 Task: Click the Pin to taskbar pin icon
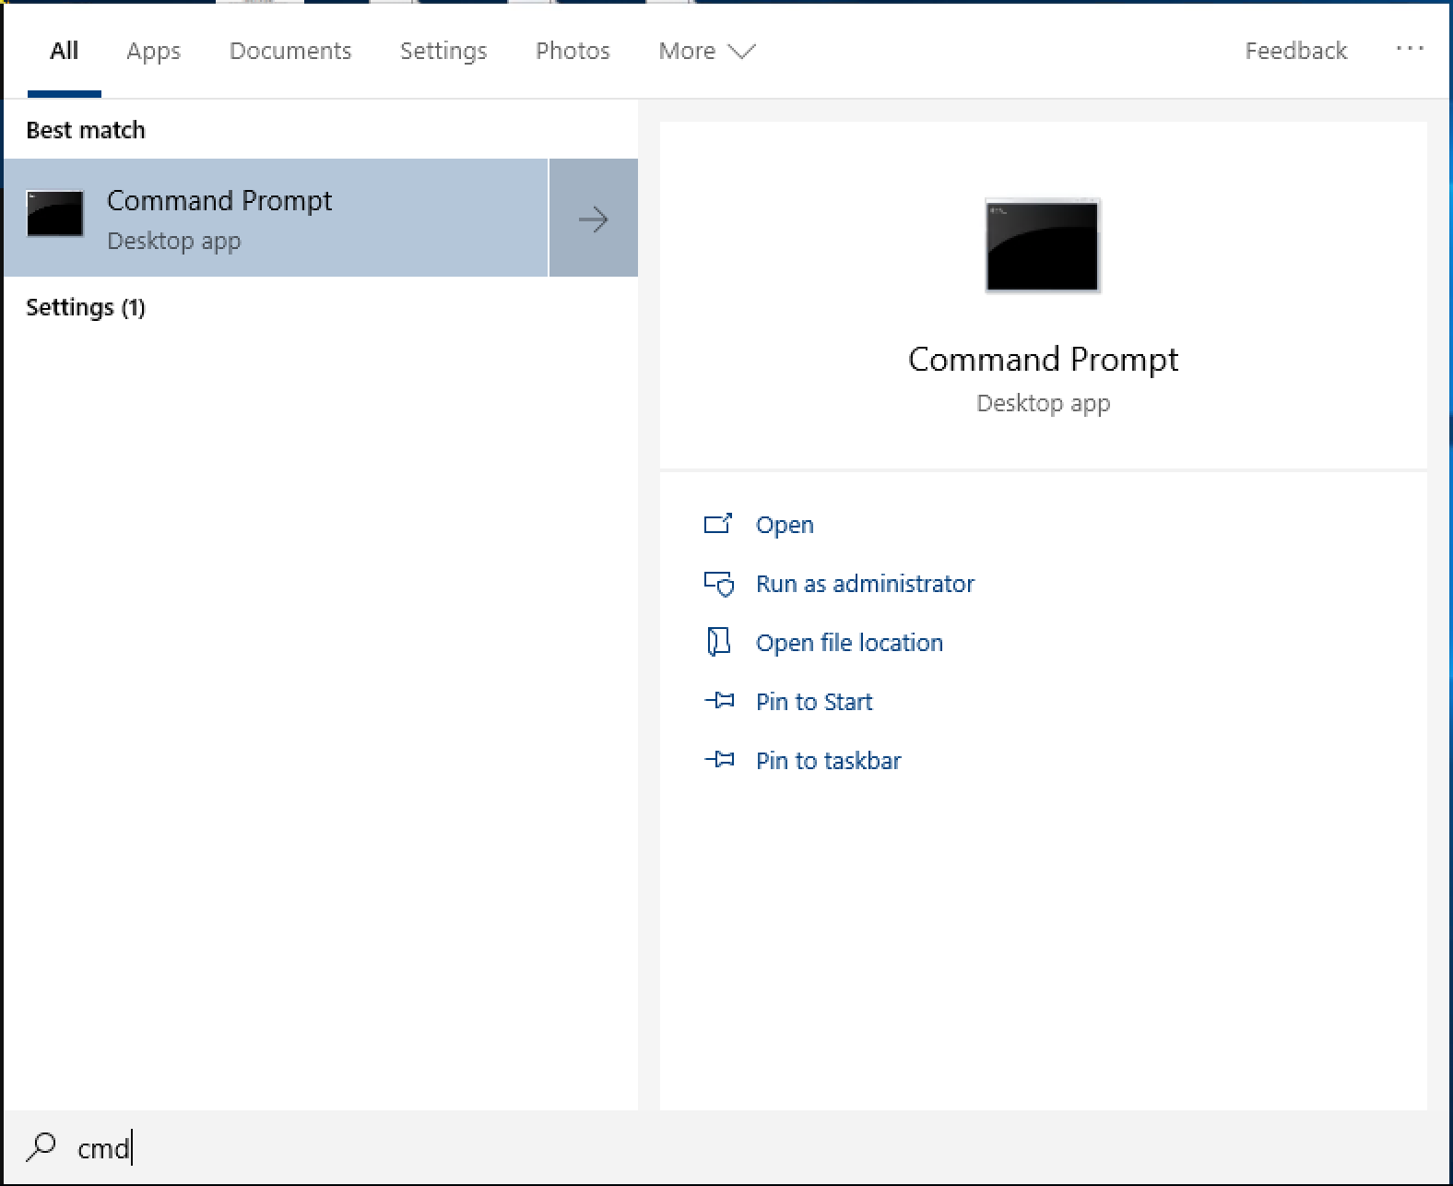(x=719, y=760)
